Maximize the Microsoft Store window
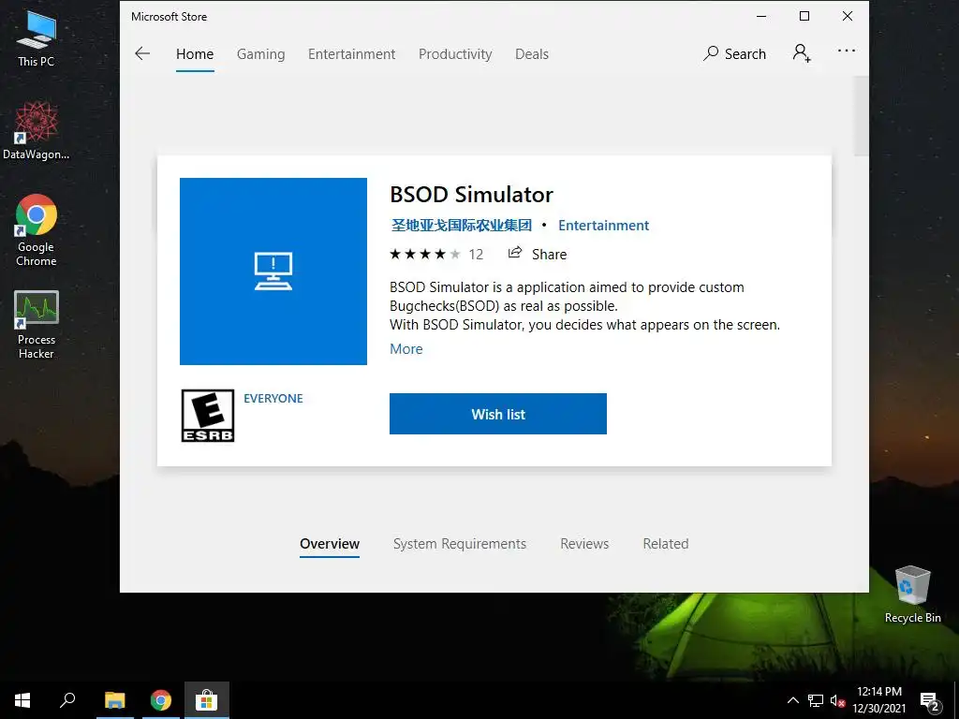This screenshot has width=959, height=719. [804, 17]
